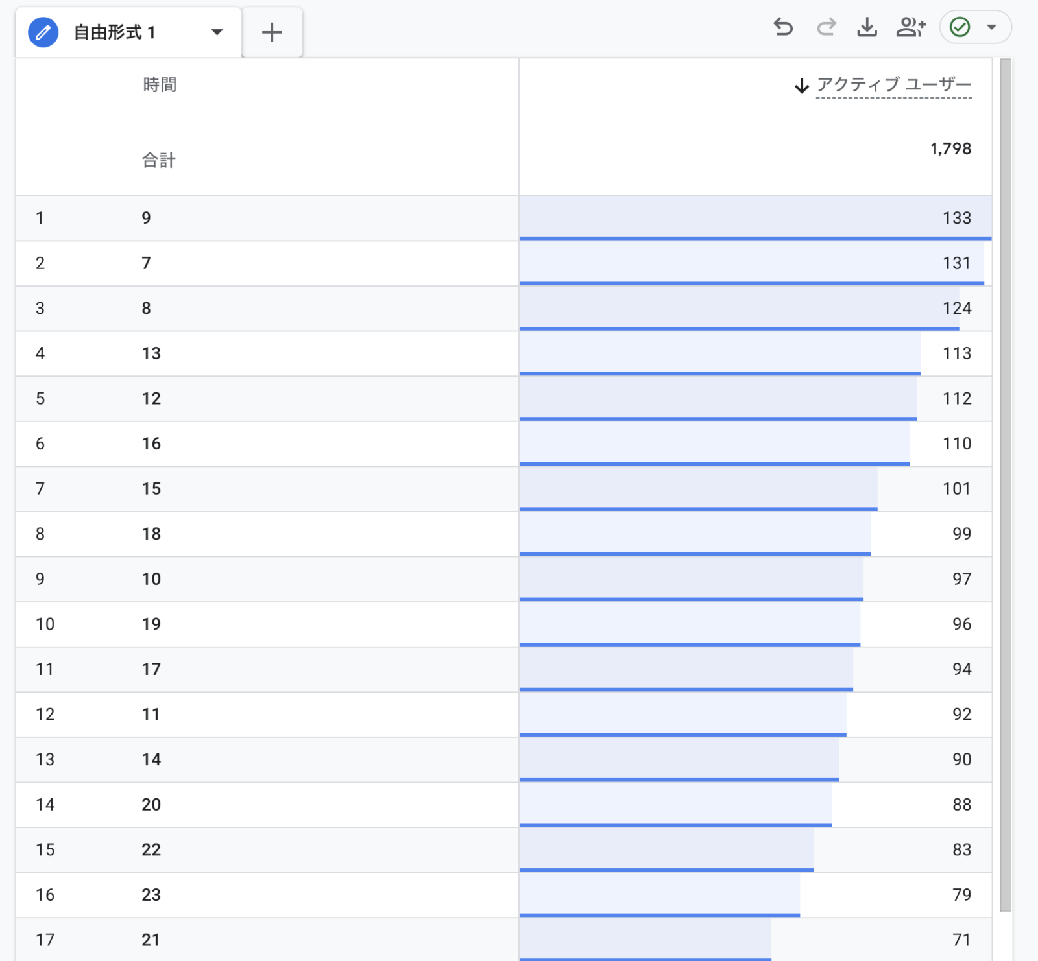Click hour 10 in row 9
The height and width of the screenshot is (961, 1038).
point(151,578)
